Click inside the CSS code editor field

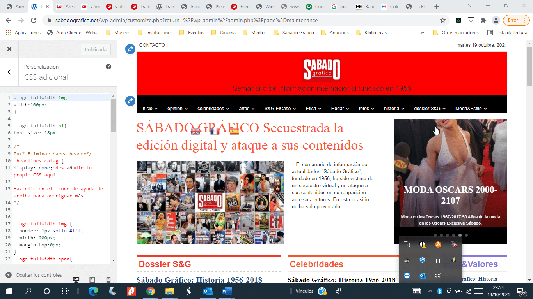(x=61, y=178)
